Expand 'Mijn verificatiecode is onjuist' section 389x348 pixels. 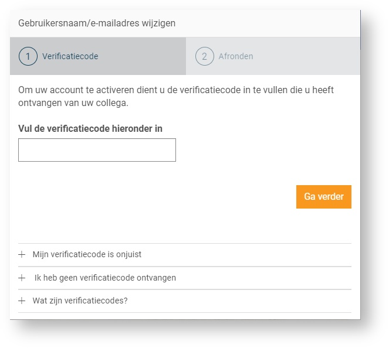pyautogui.click(x=87, y=255)
